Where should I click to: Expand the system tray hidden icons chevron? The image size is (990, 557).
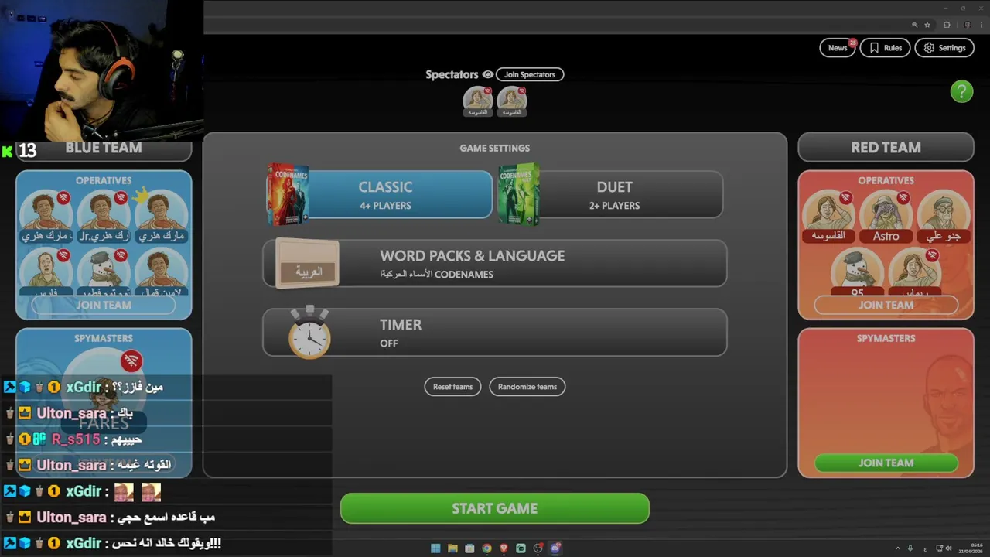(x=898, y=548)
